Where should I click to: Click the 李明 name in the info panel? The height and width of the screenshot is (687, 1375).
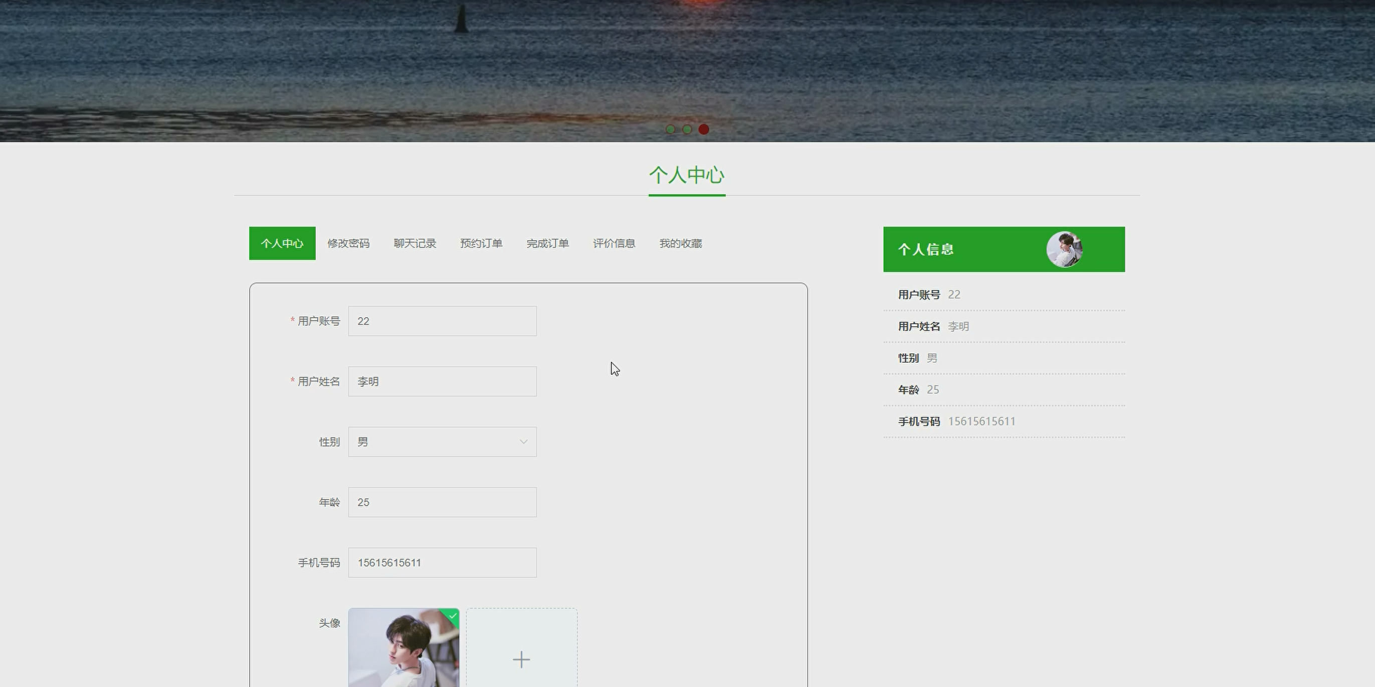(x=958, y=326)
